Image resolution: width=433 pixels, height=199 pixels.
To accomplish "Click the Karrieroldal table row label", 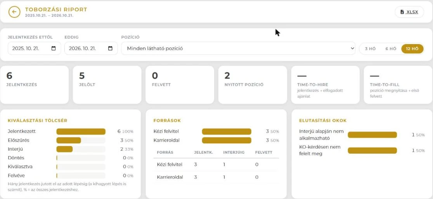I will click(170, 177).
